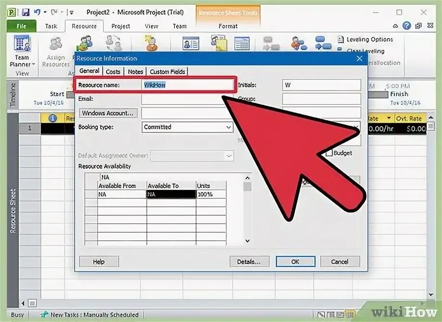442x322 pixels.
Task: Click the Details... button
Action: point(249,261)
